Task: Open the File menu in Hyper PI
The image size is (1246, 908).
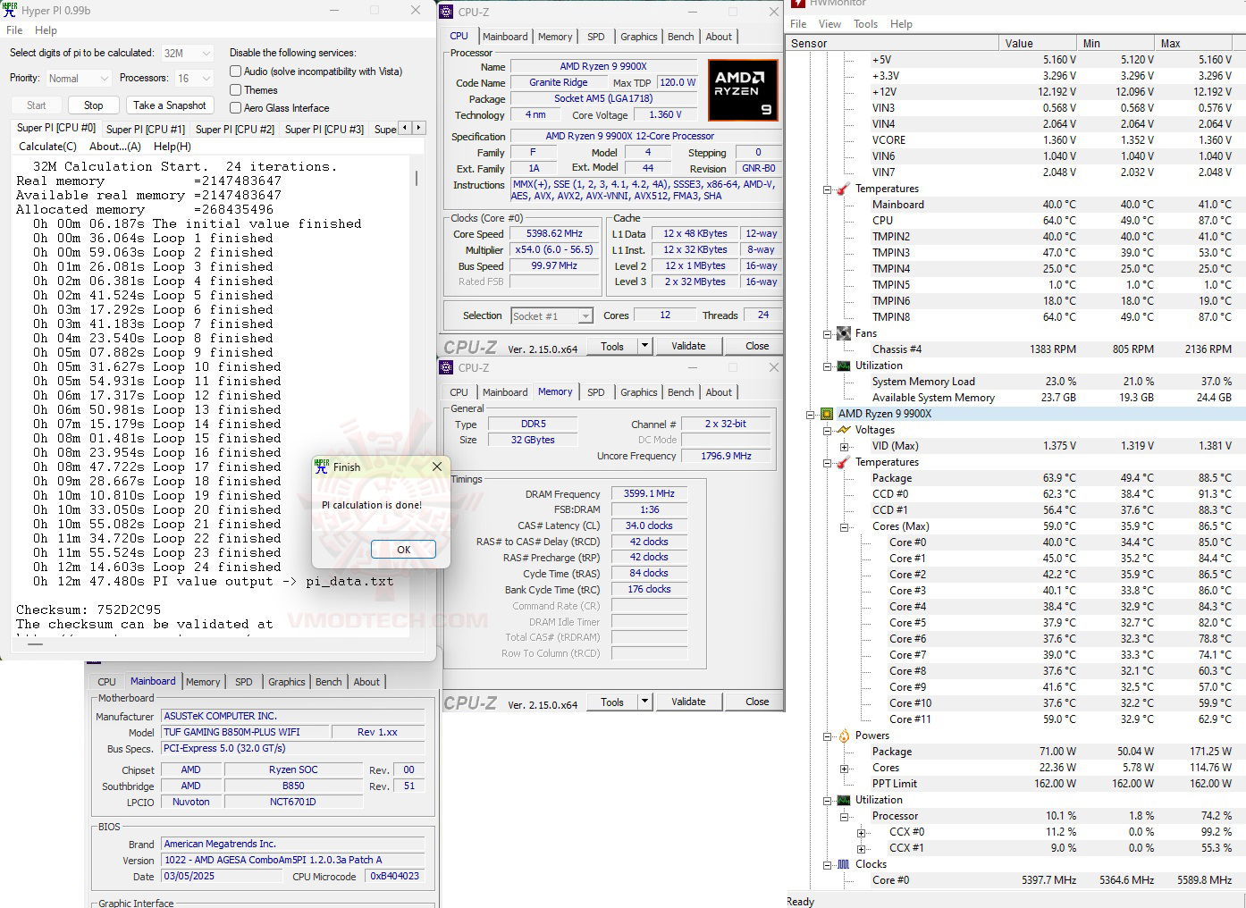Action: point(15,30)
